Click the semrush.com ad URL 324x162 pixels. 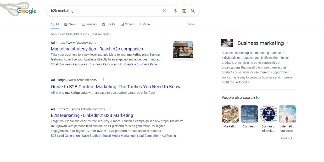pos(78,80)
